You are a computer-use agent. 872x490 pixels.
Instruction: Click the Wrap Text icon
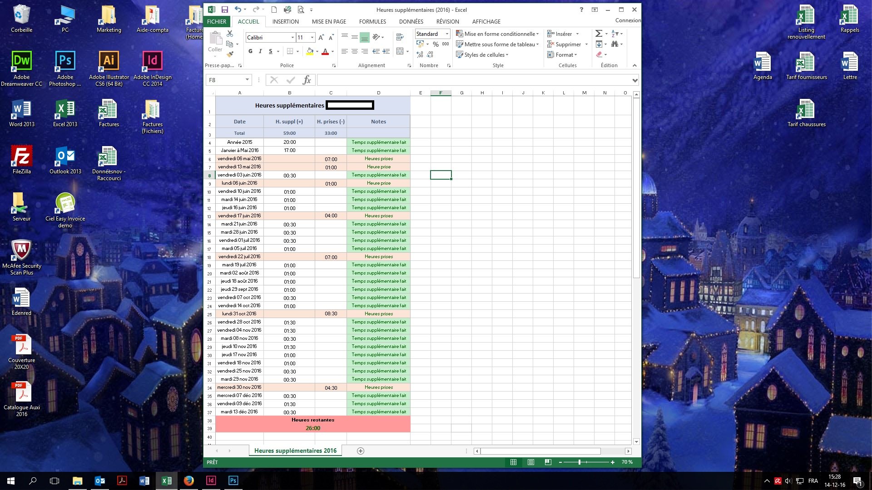click(x=400, y=37)
